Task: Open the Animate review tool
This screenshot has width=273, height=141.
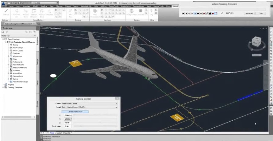Action: [141, 12]
